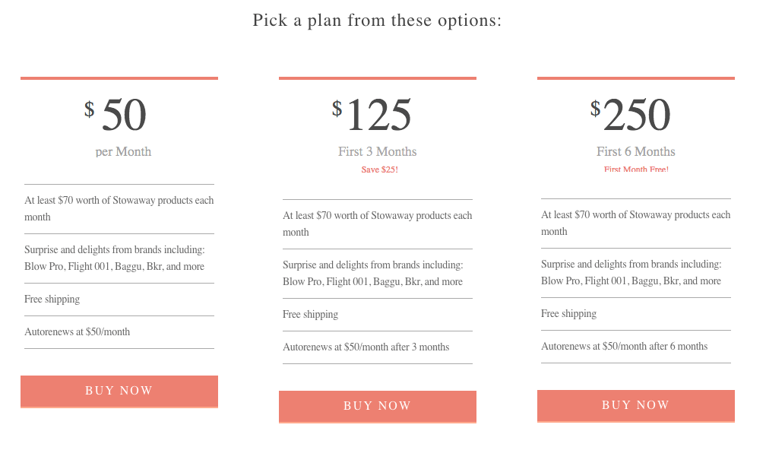This screenshot has width=766, height=466.
Task: Click 'Free shipping' in the $250 plan
Action: (x=568, y=313)
